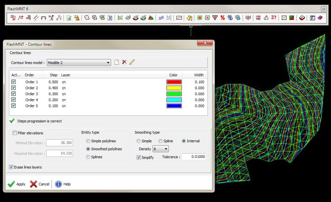Image resolution: width=331 pixels, height=202 pixels.
Task: Uncheck the Order 3 active checkbox
Action: pyautogui.click(x=14, y=94)
